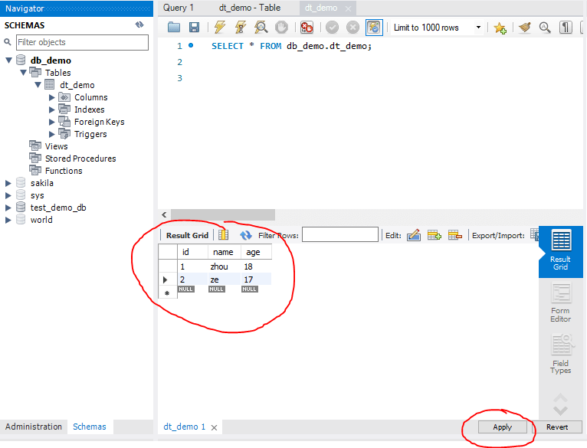The height and width of the screenshot is (448, 587).
Task: Close the dt_demo editor tab
Action: pos(348,8)
